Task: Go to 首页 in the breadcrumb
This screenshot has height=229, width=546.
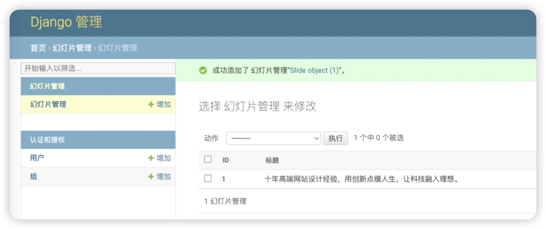Action: coord(38,48)
